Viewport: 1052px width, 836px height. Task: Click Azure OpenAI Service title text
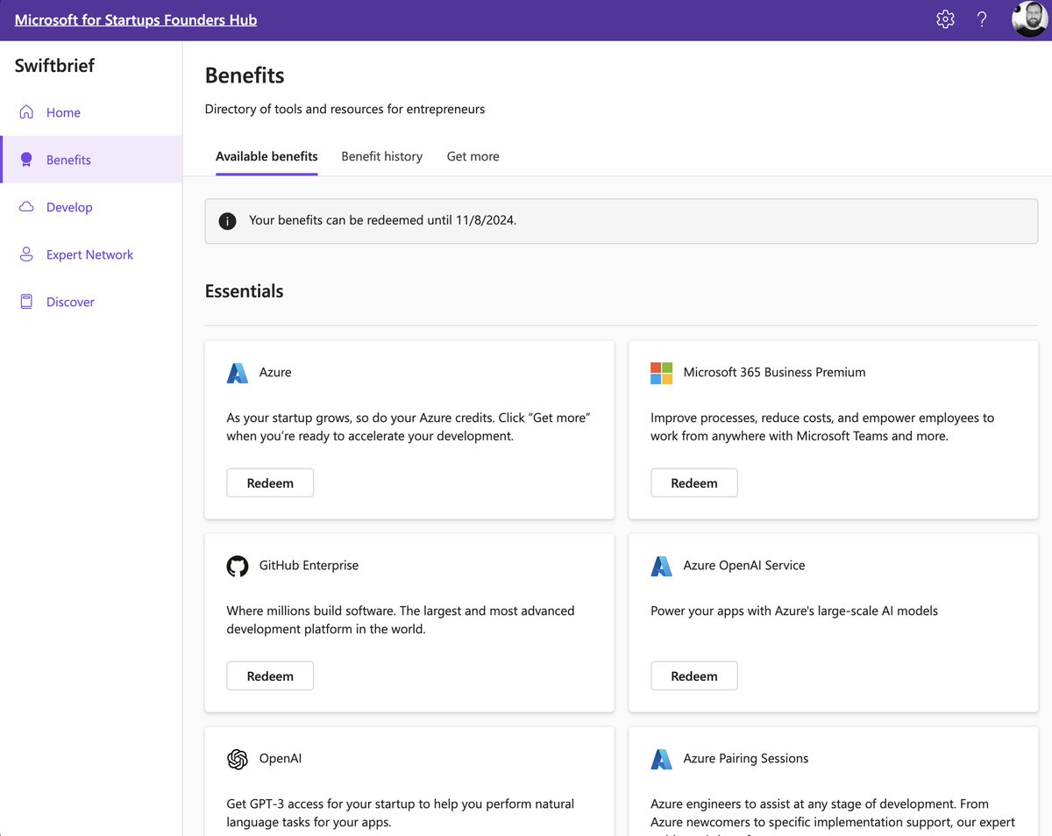point(744,565)
